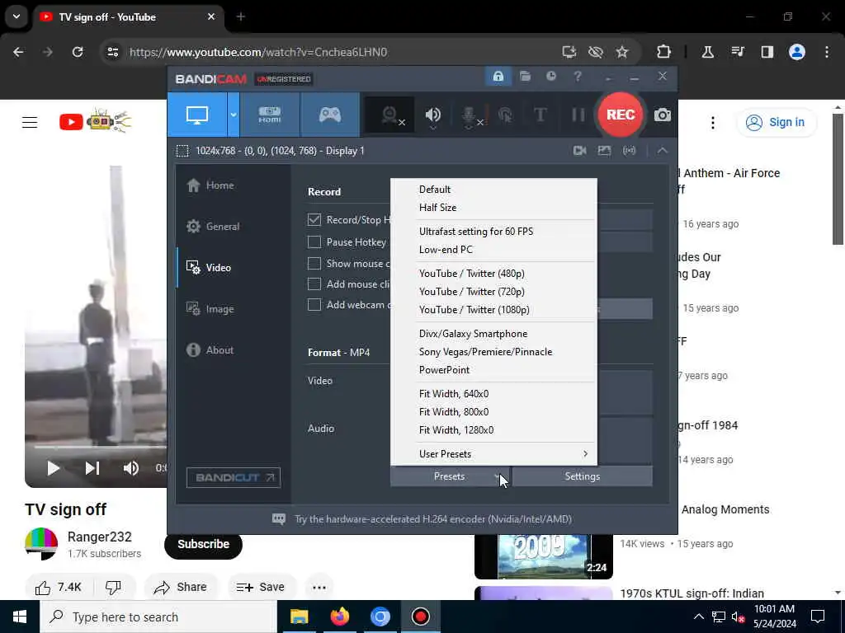This screenshot has height=633, width=845.
Task: Play the YouTube video
Action: point(53,468)
